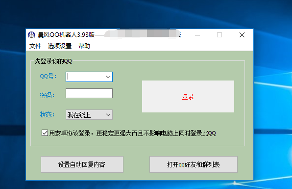Screen dimensions: 292x189
Task: Close the 晨风QQ机器人 window
Action: tap(242, 35)
